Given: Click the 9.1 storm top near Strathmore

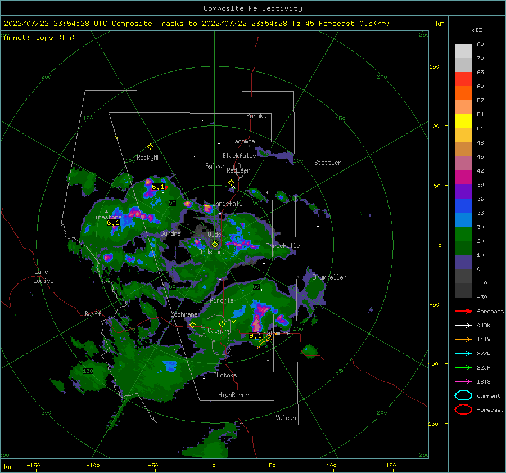Looking at the screenshot, I should click(255, 336).
